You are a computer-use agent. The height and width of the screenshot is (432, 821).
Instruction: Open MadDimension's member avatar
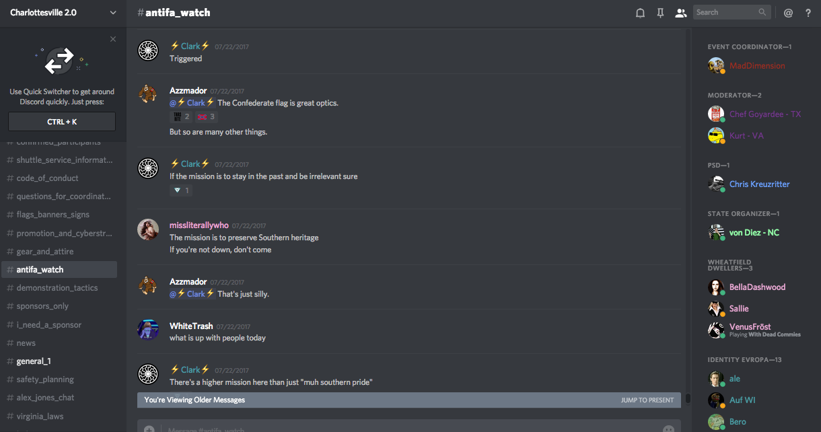point(716,65)
